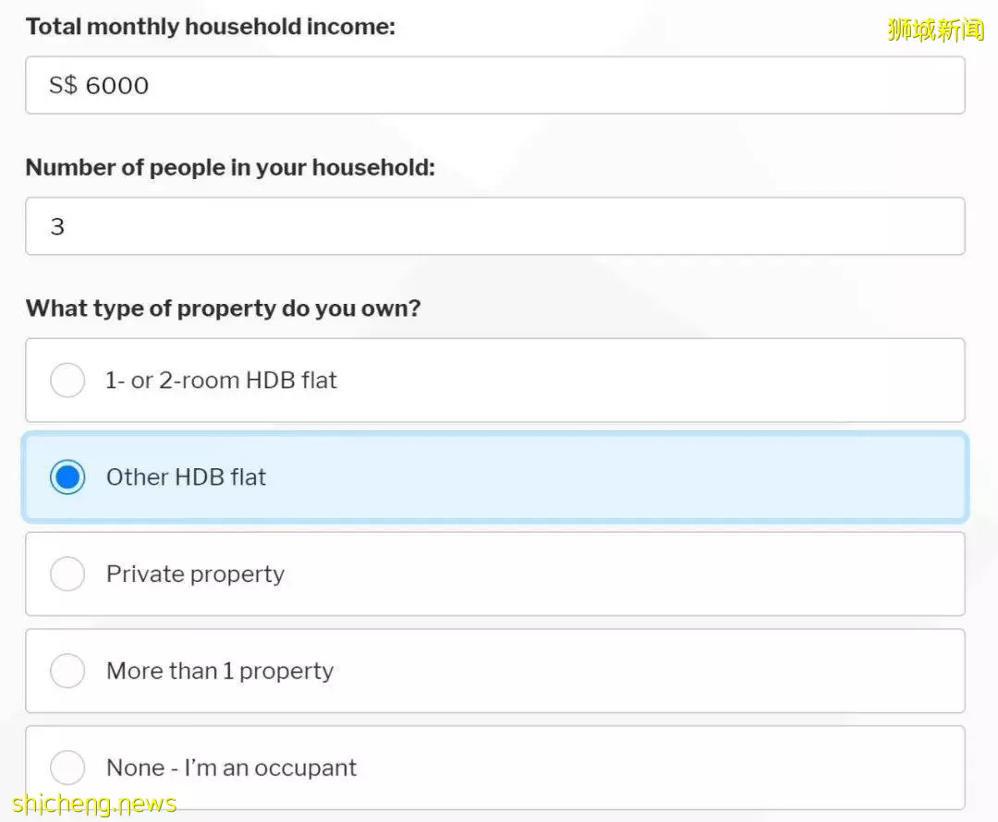Click the yellow Chinese watermark logo at top right

tap(935, 30)
